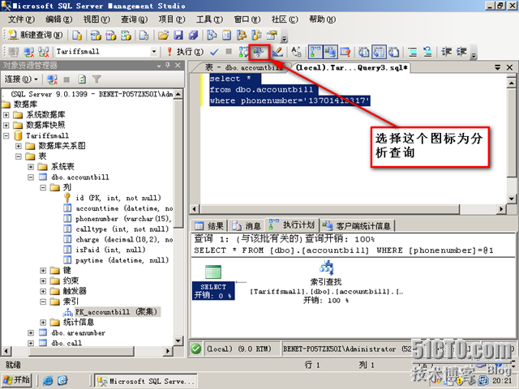Open the 查询(Q) menu

134,19
